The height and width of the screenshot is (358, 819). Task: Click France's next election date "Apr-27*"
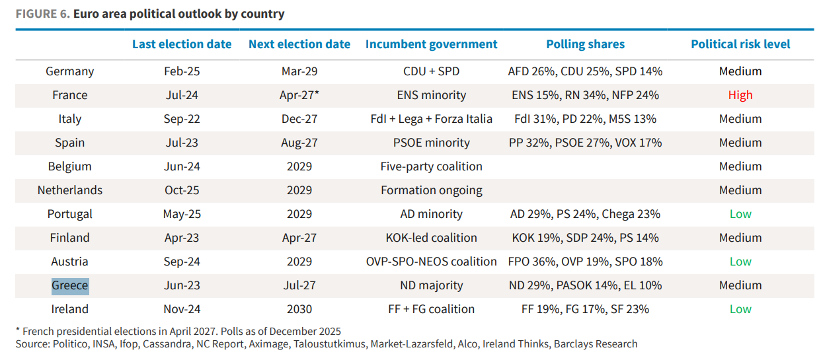click(x=299, y=95)
